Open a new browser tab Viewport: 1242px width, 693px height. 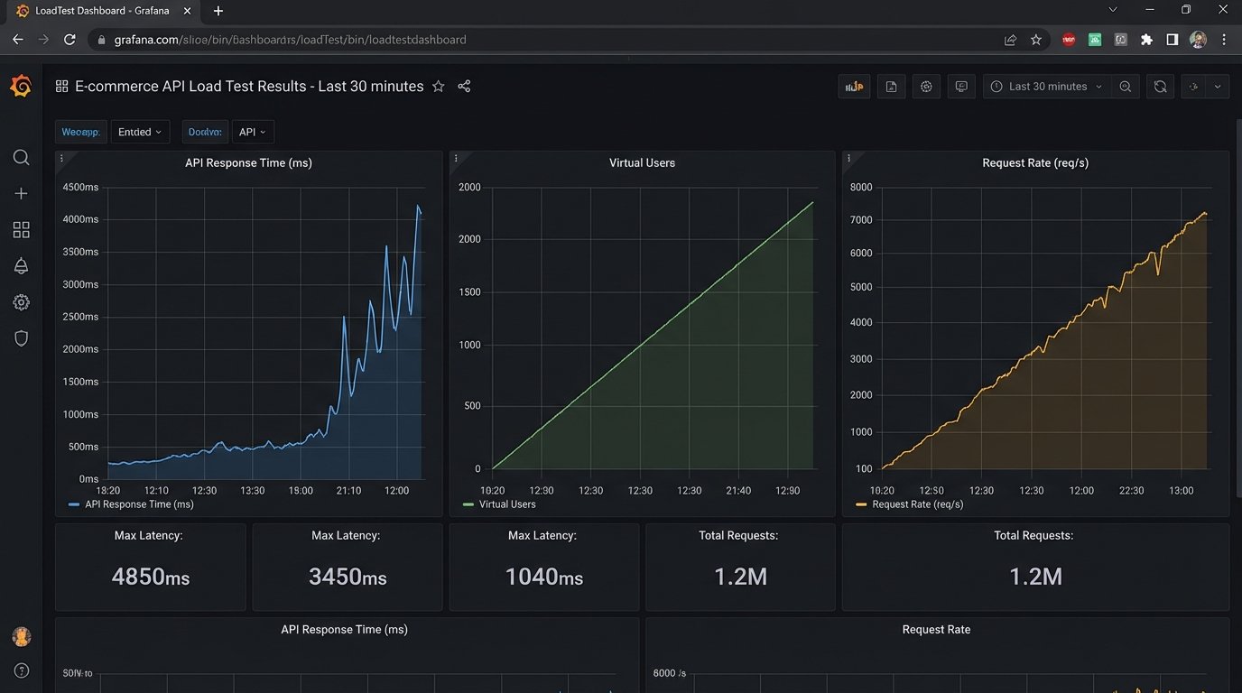[218, 11]
